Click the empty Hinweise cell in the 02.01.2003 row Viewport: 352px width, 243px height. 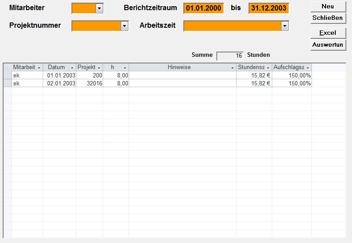183,83
